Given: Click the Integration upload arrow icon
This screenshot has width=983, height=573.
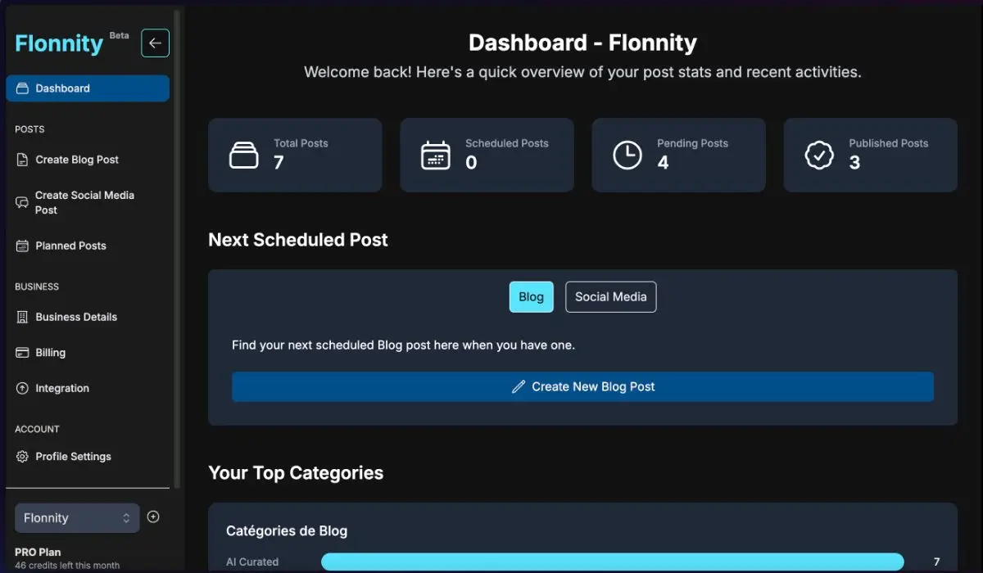Looking at the screenshot, I should (22, 388).
